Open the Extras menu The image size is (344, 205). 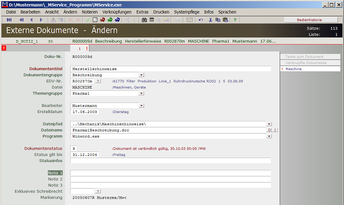point(142,12)
